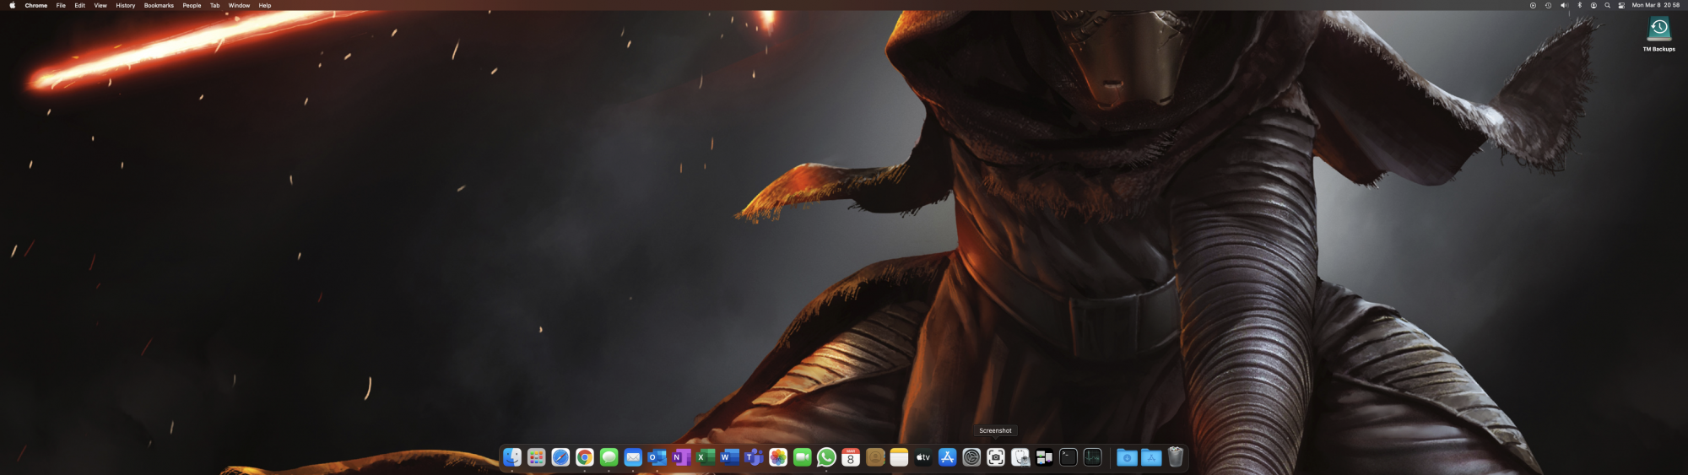Open Mission Control from the dock
Image resolution: width=1688 pixels, height=475 pixels.
pos(1044,457)
